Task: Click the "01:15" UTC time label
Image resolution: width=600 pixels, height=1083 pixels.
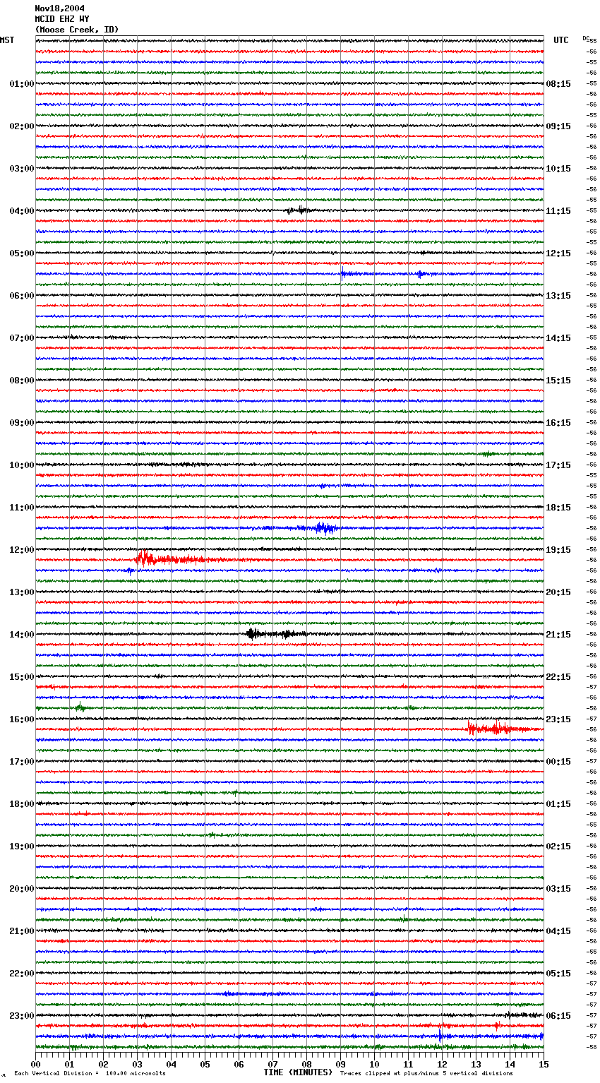Action: tap(558, 804)
